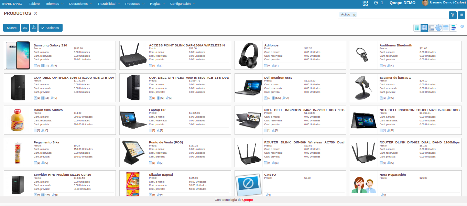Toggle the form view icon

coord(431,28)
